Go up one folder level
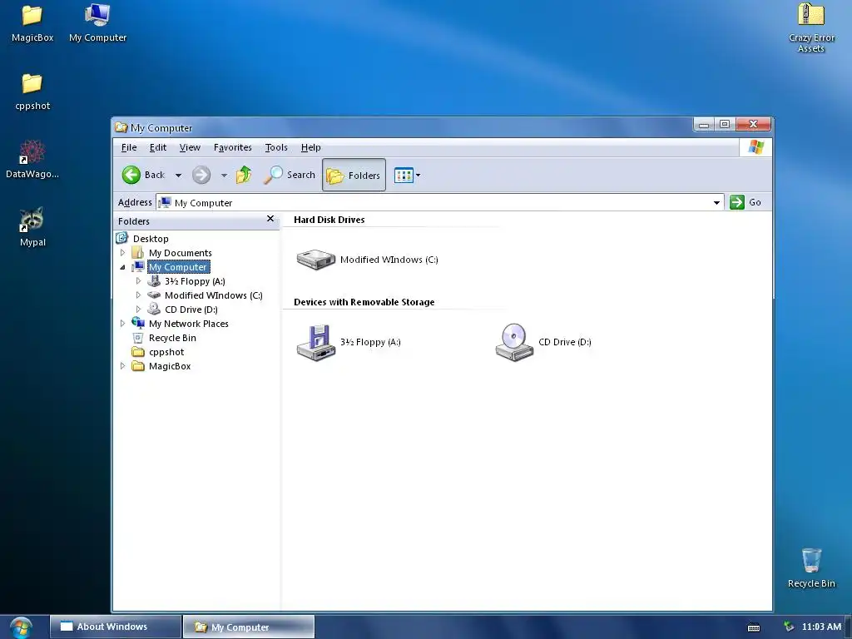Screen dimensions: 852x639 [x=244, y=175]
